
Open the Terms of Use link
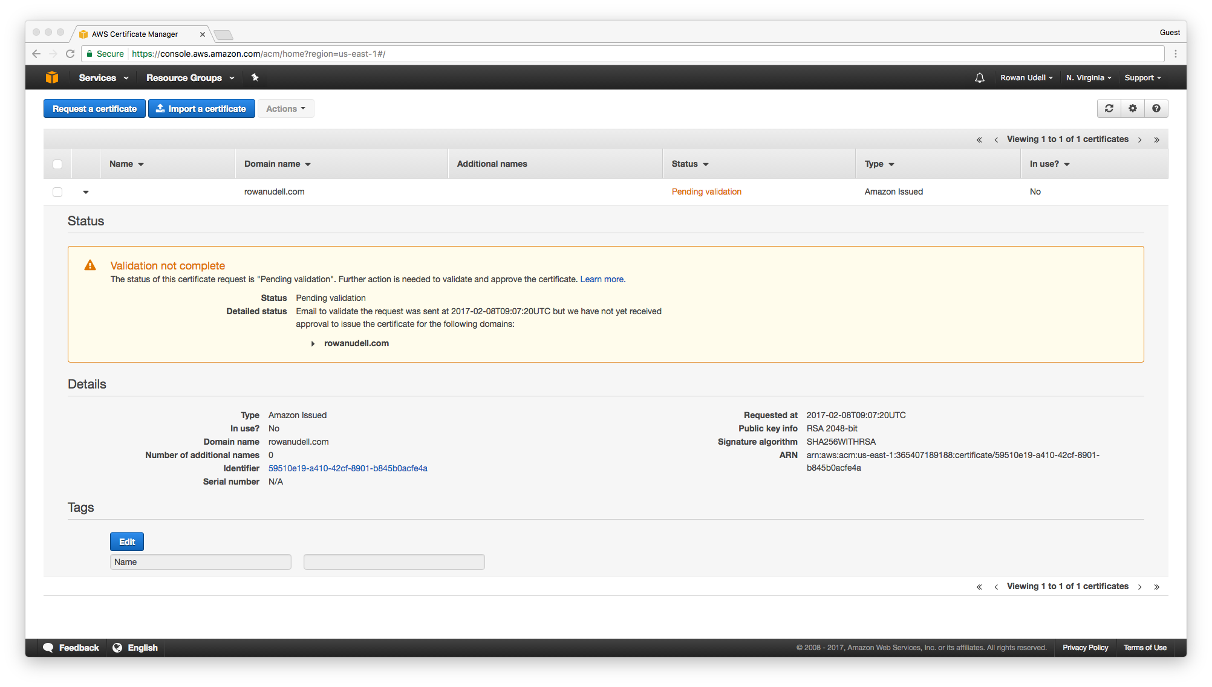pyautogui.click(x=1145, y=648)
